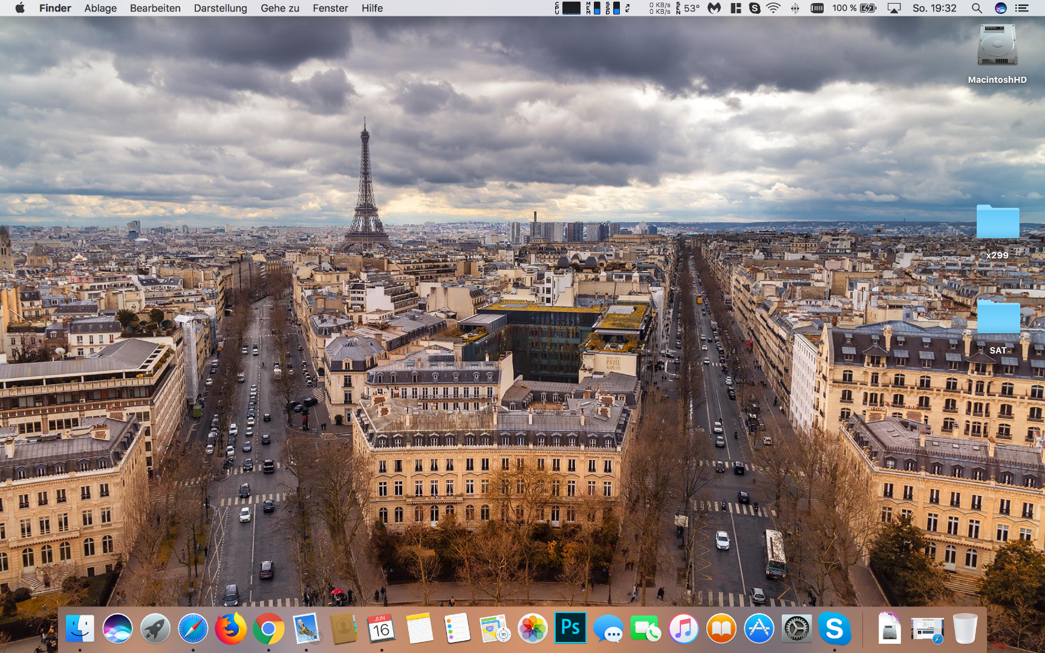Image resolution: width=1045 pixels, height=653 pixels.
Task: Open the Ablage menu
Action: click(100, 8)
